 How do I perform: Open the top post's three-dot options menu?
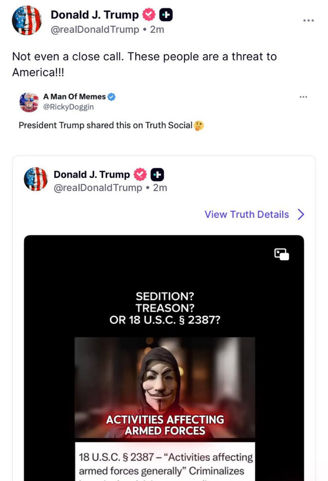(308, 21)
